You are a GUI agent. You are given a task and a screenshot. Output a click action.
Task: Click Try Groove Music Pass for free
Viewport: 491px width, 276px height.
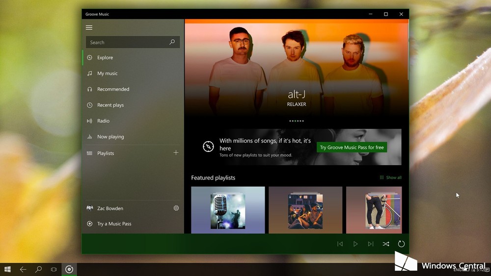(x=352, y=147)
